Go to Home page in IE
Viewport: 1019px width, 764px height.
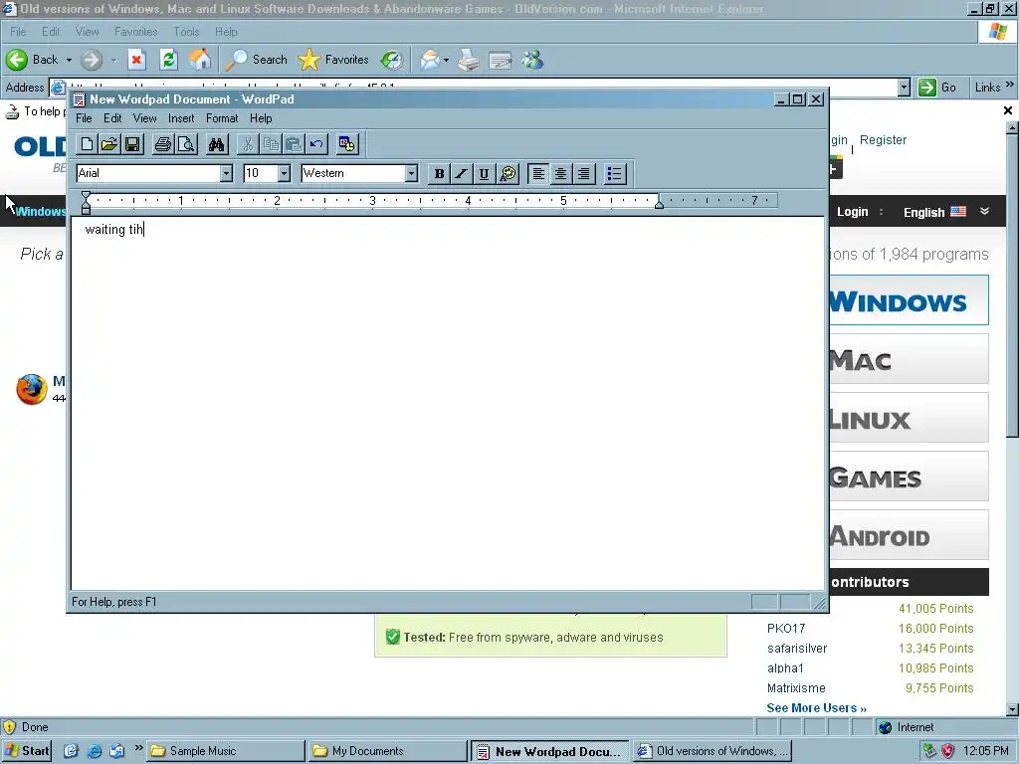[x=200, y=60]
